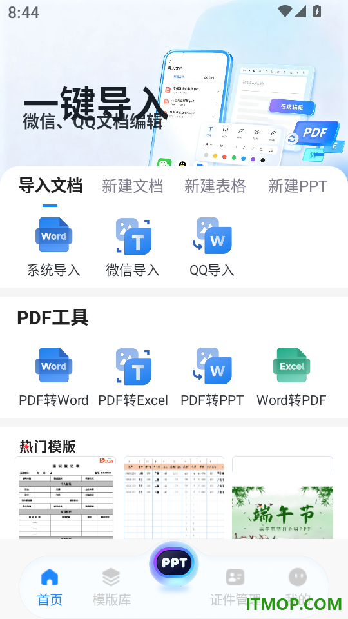Tap the 我的 profile face icon
The width and height of the screenshot is (348, 619).
(x=298, y=577)
